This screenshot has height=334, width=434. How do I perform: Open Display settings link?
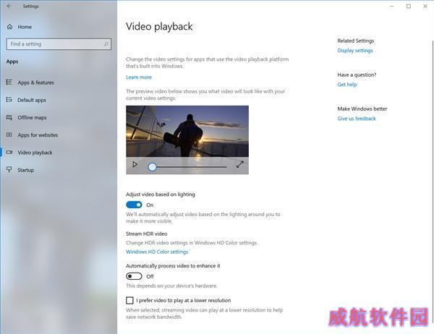(x=355, y=51)
